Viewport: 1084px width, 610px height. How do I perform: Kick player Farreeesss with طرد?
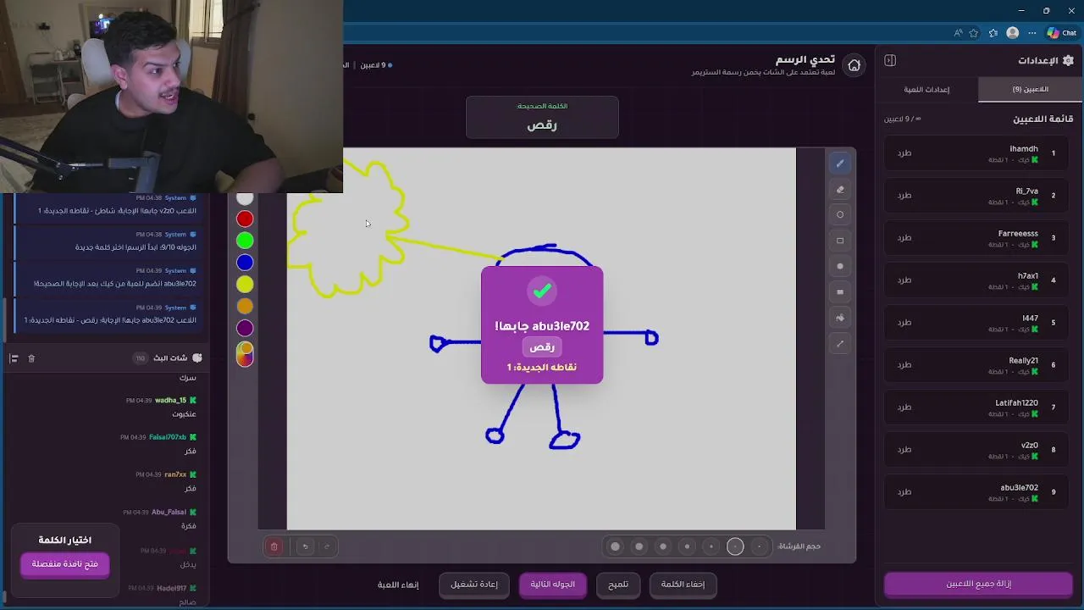[904, 238]
